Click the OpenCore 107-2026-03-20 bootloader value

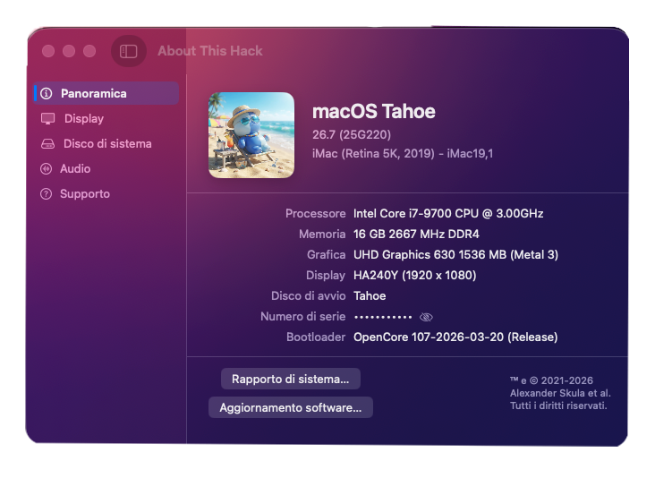(x=455, y=337)
